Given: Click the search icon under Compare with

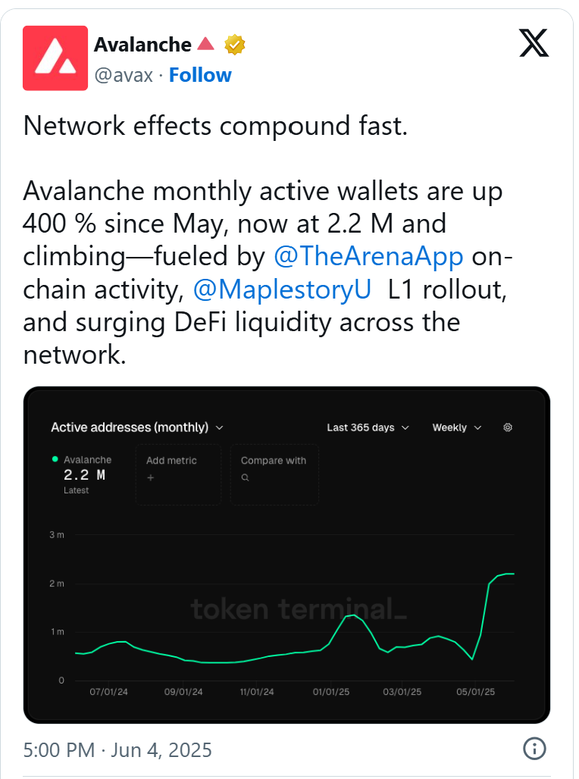Looking at the screenshot, I should click(x=245, y=478).
